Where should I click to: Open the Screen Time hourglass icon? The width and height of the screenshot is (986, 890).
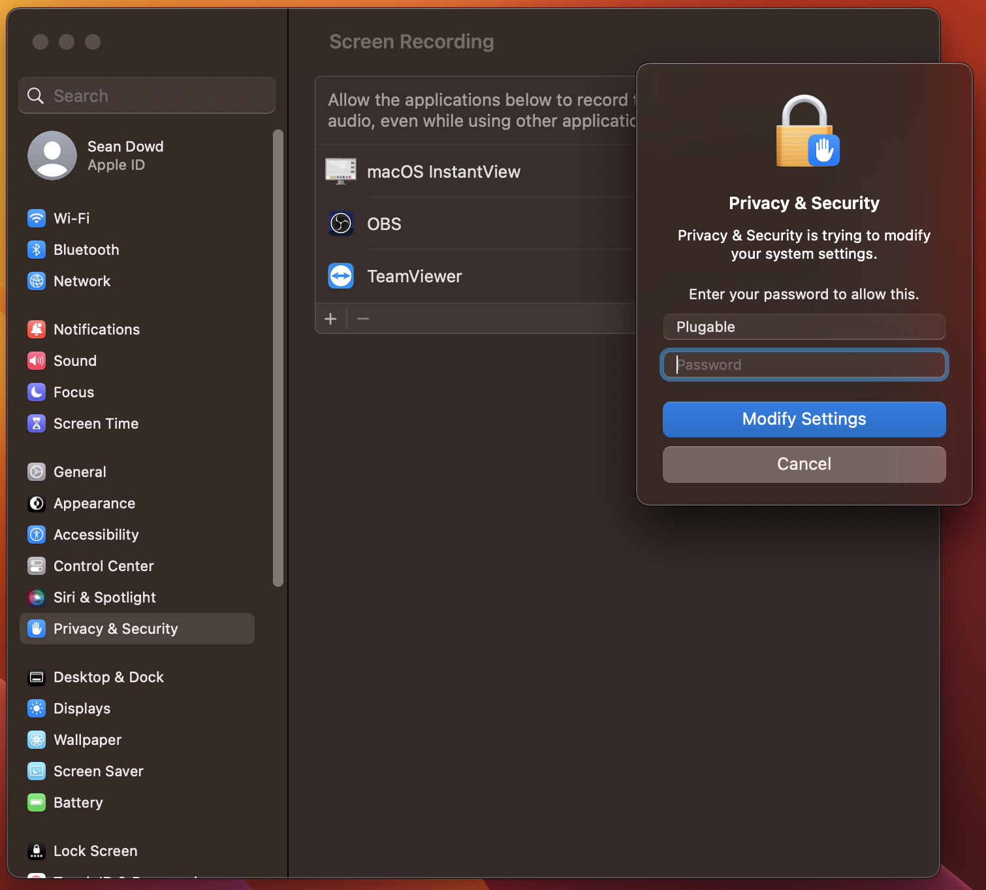(x=37, y=423)
